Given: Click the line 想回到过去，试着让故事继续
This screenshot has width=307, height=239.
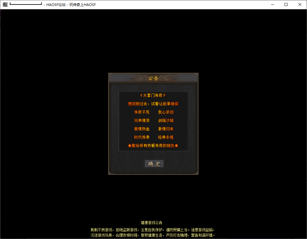Looking at the screenshot, I should 153,104.
